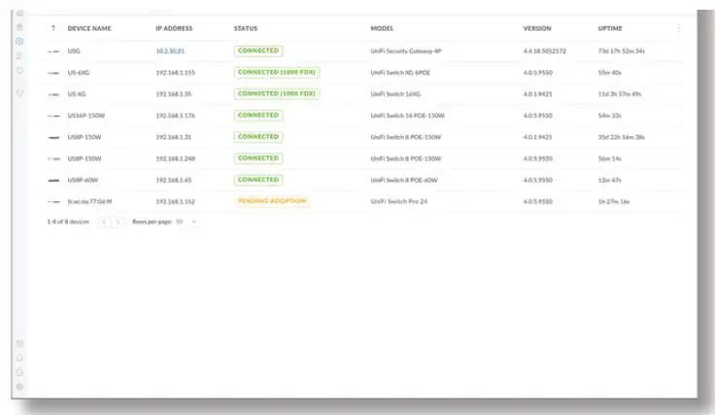
Task: Click uptime 73d 17h 52m 34s
Action: 621,52
